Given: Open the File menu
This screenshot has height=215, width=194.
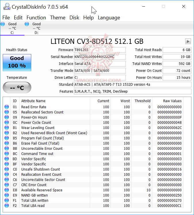Looking at the screenshot, I should (6, 18).
